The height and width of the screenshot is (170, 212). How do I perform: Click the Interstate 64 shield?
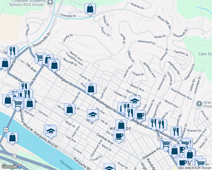pos(20,166)
